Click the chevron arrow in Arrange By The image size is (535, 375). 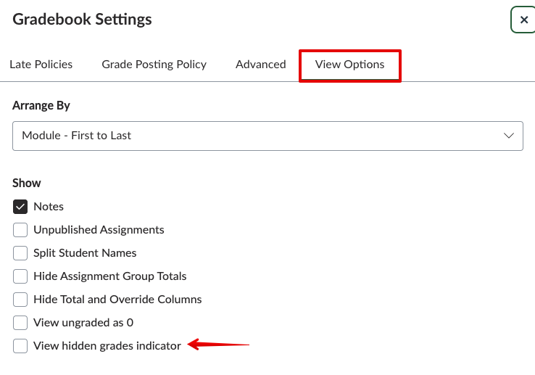[509, 136]
